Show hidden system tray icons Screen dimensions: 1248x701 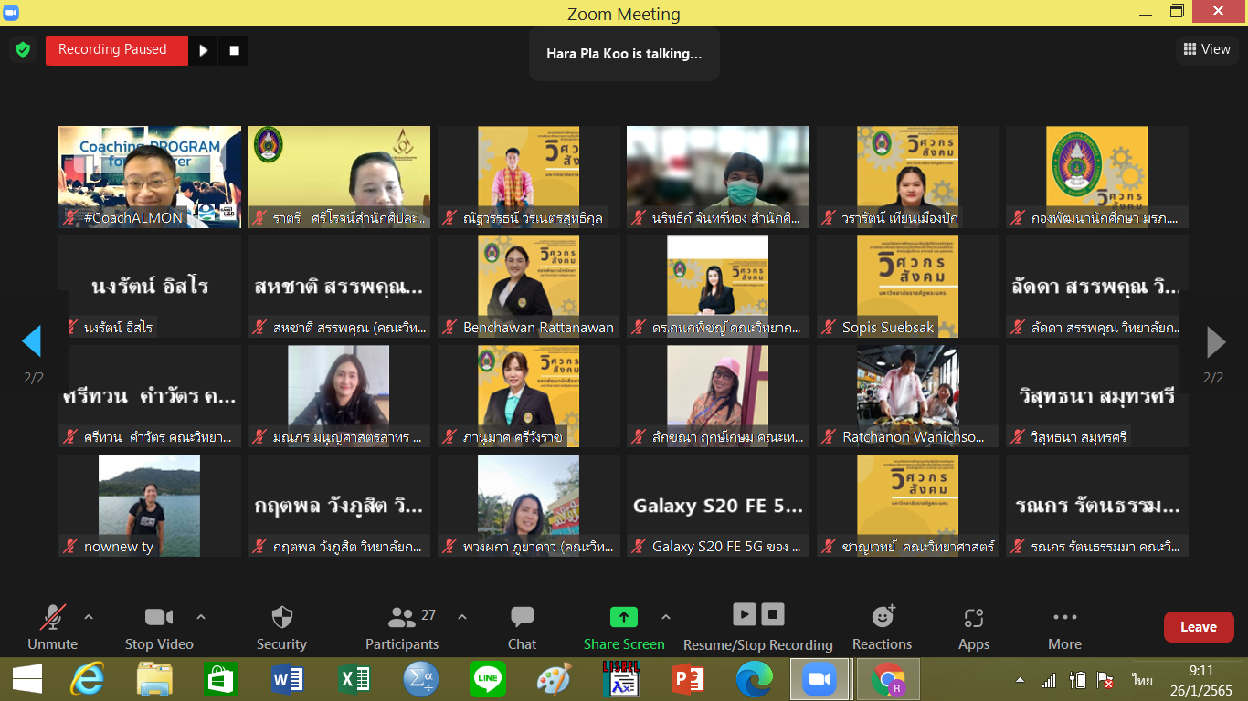[x=1020, y=681]
